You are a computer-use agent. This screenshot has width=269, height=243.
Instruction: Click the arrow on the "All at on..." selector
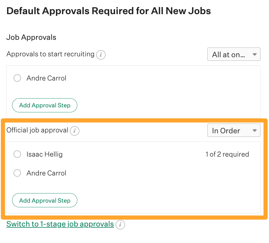pos(254,54)
